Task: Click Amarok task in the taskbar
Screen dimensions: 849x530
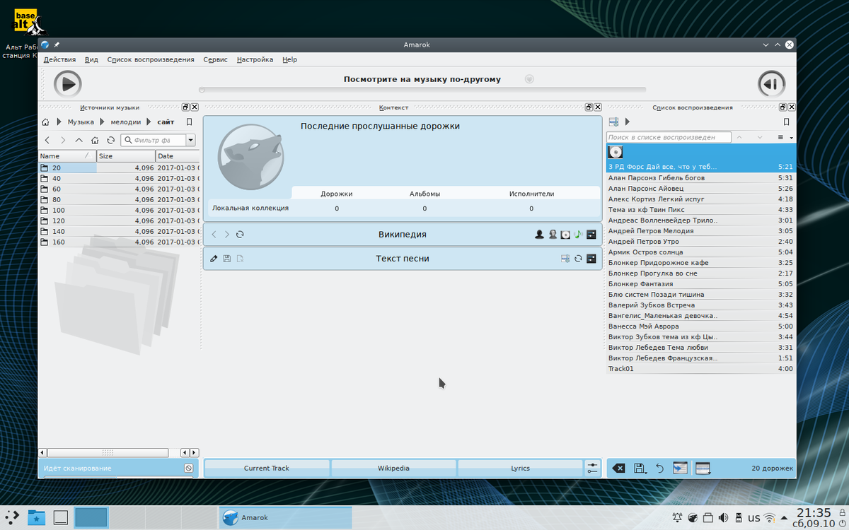Action: click(285, 518)
